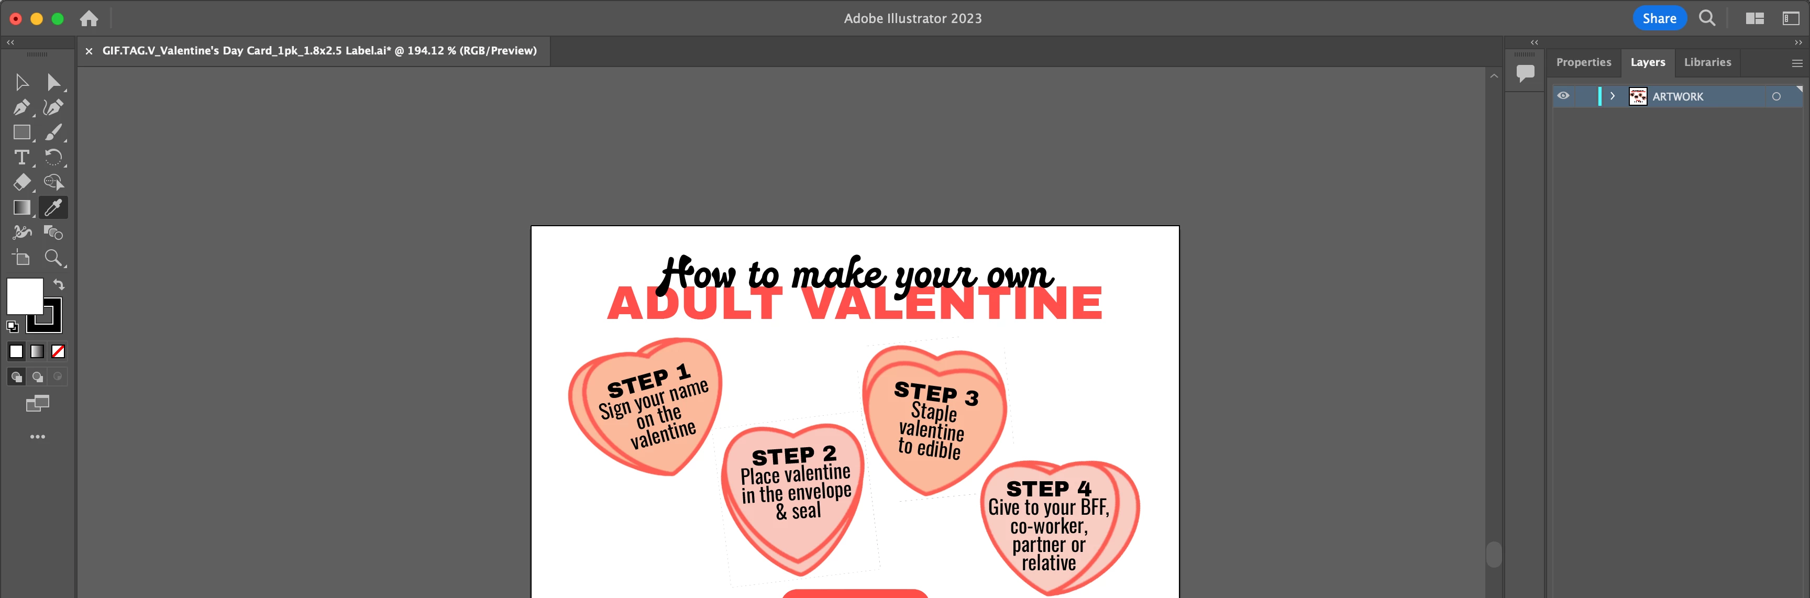Select the Selection tool arrow
The image size is (1810, 598).
point(22,83)
